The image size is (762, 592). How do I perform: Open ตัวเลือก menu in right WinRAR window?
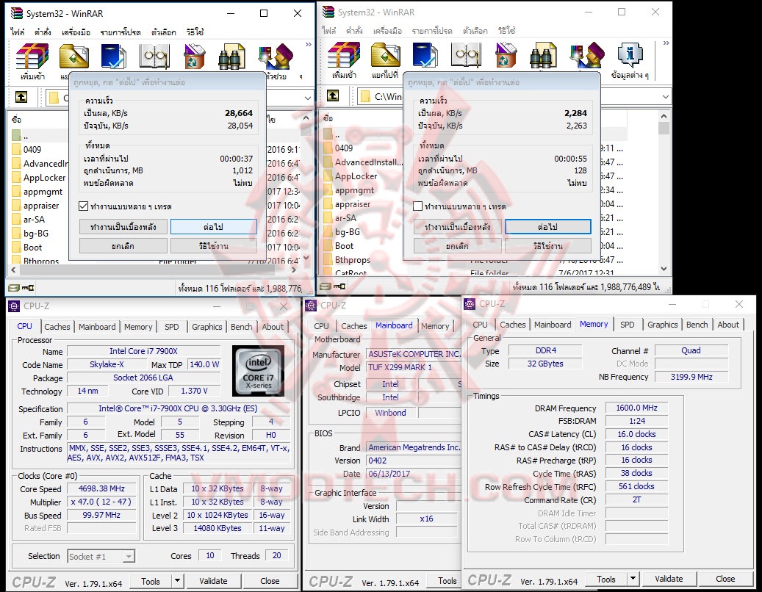[x=475, y=31]
